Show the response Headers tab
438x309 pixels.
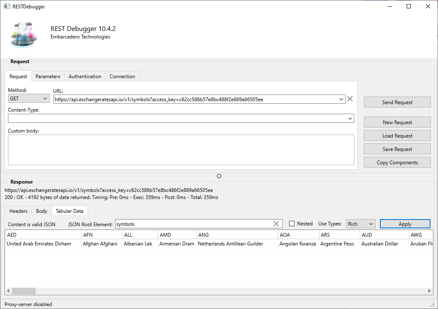18,211
